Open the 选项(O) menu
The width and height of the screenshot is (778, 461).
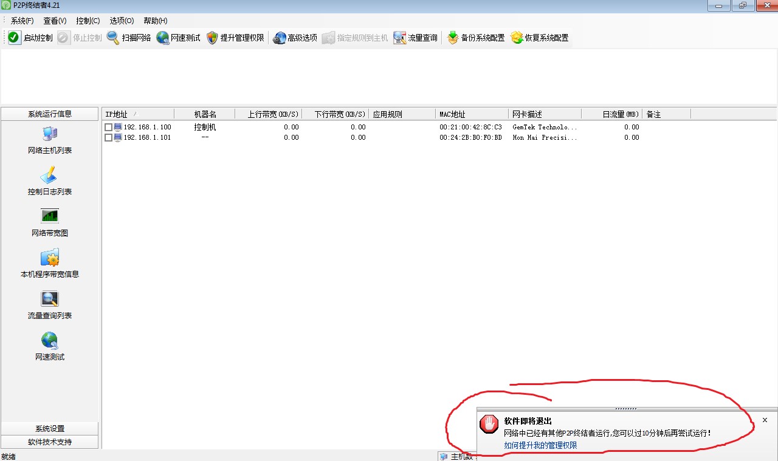tap(122, 21)
